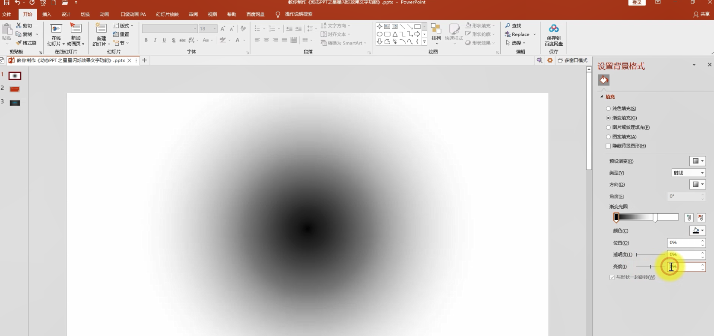Viewport: 714px width, 336px height.
Task: Click the middle white gradient stop handle
Action: click(655, 218)
